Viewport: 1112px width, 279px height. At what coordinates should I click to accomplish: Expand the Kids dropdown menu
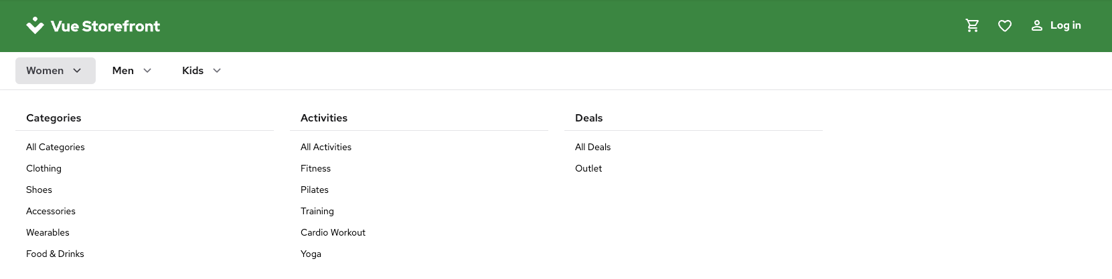tap(202, 71)
